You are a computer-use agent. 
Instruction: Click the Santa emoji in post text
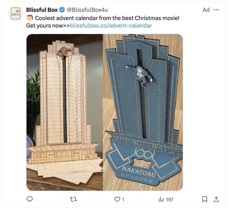(30, 18)
